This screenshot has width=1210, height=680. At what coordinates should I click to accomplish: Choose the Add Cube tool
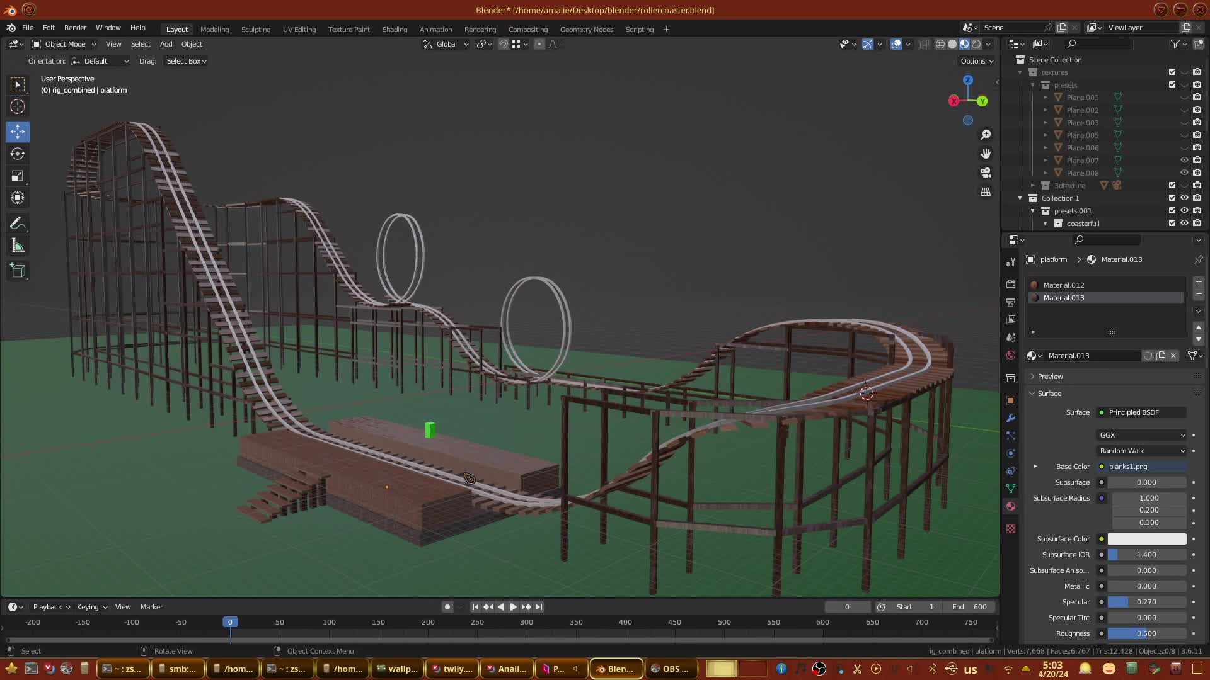[18, 271]
